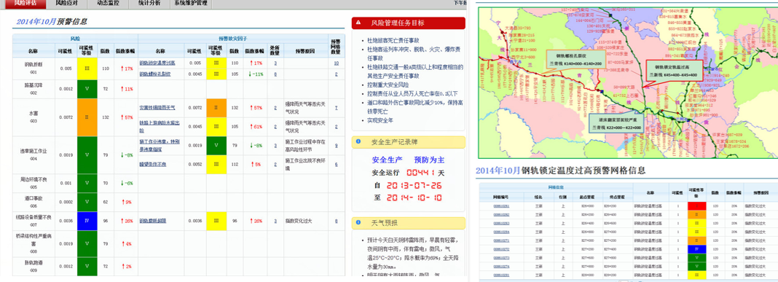This screenshot has width=778, height=282.
Task: Open the first grid number link in table
Action: pos(500,206)
